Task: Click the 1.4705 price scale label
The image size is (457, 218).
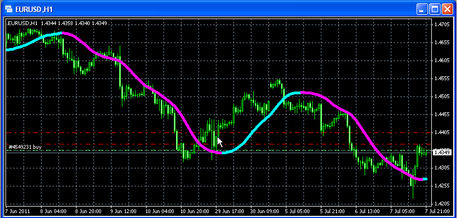Action: coord(442,25)
